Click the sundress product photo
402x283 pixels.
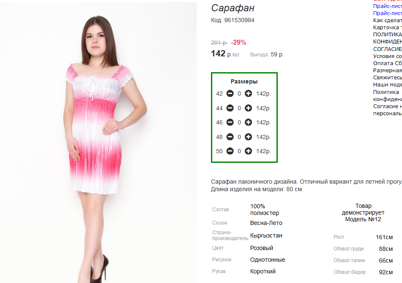click(x=98, y=143)
